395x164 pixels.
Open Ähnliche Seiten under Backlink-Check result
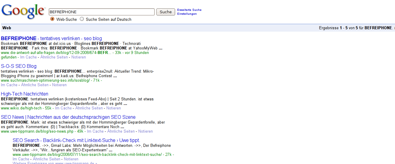[46, 159]
